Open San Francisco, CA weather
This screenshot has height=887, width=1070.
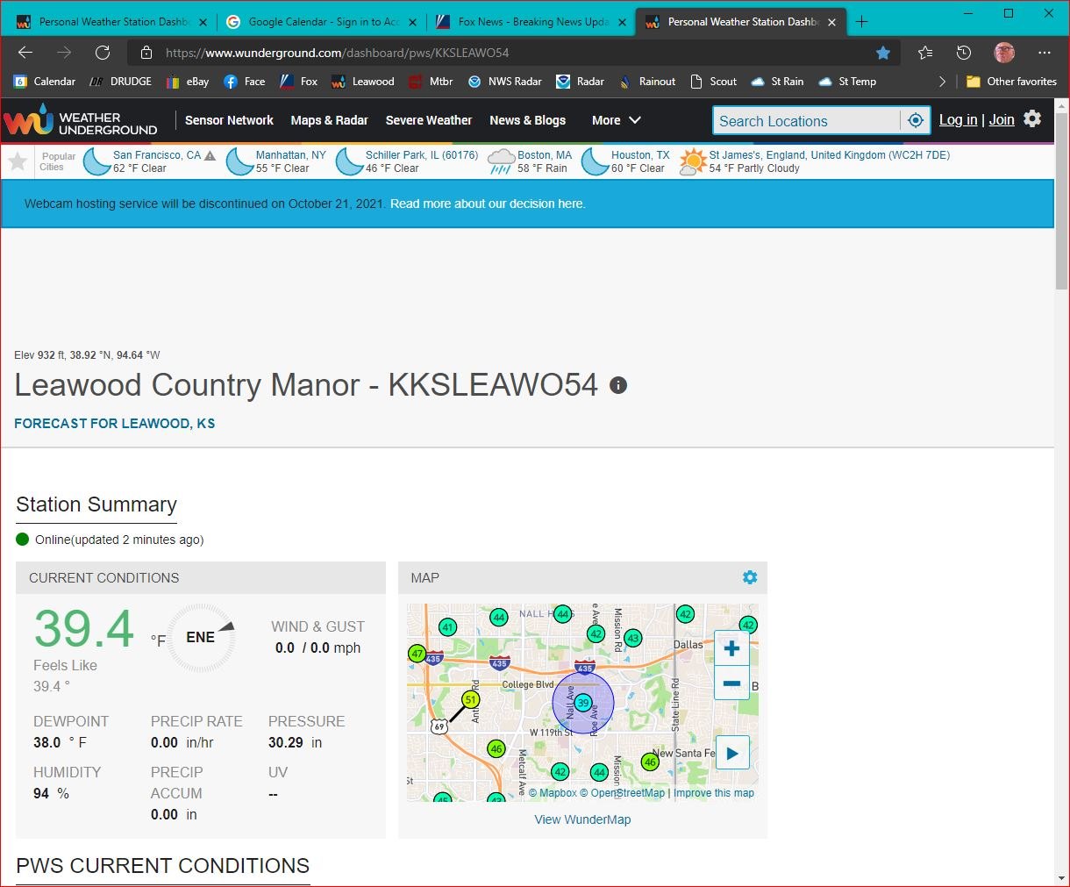point(157,155)
